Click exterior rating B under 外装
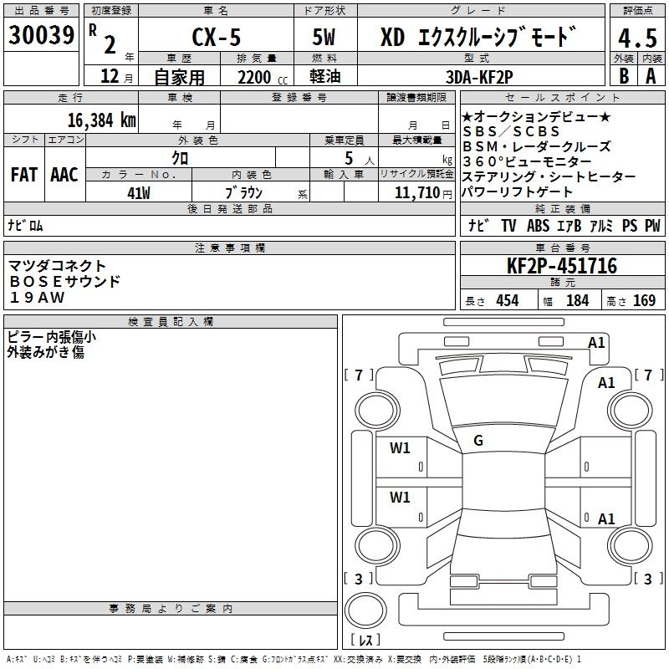This screenshot has height=669, width=669. [624, 76]
